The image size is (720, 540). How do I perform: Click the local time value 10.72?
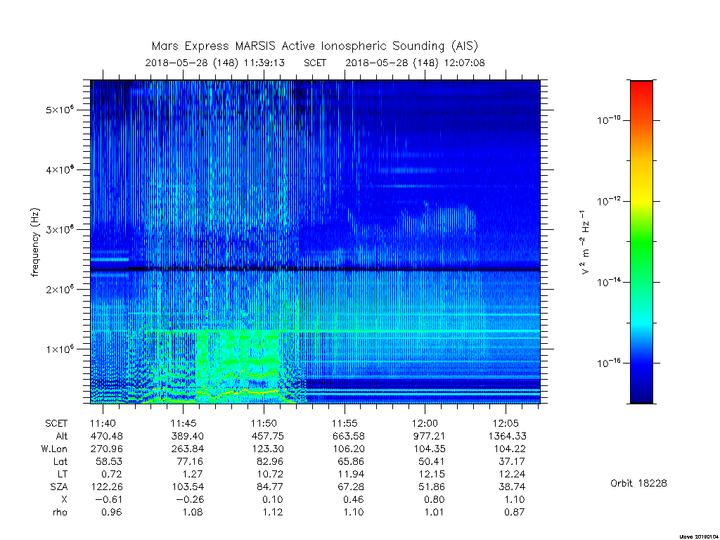[270, 474]
